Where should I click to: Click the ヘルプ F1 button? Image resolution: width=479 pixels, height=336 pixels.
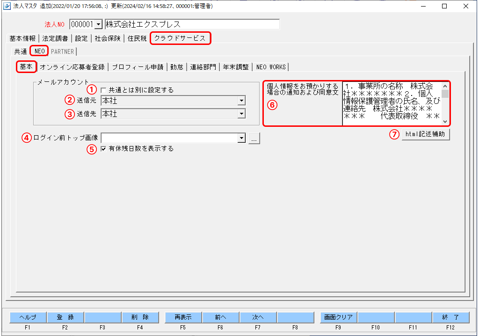pos(28,317)
